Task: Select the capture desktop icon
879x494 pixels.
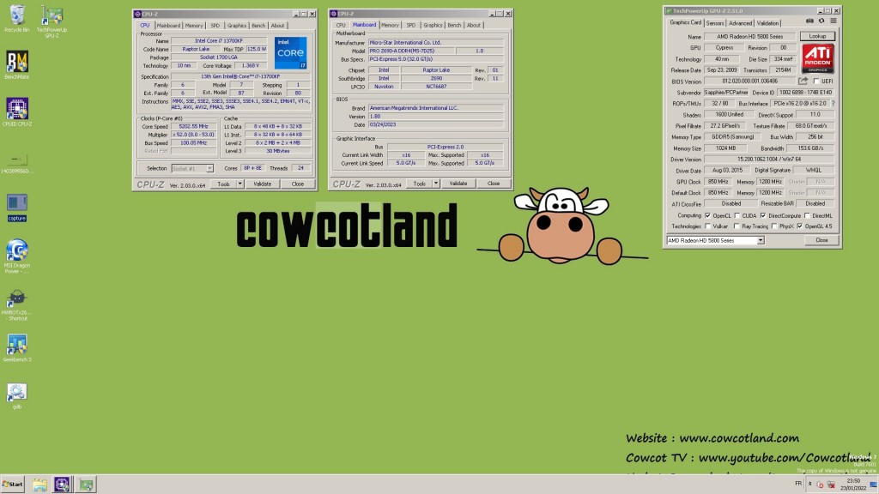Action: click(17, 208)
